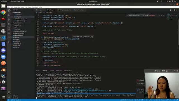Select datastorage.py under Open Editors
Image resolution: width=179 pixels, height=101 pixels.
tap(21, 21)
